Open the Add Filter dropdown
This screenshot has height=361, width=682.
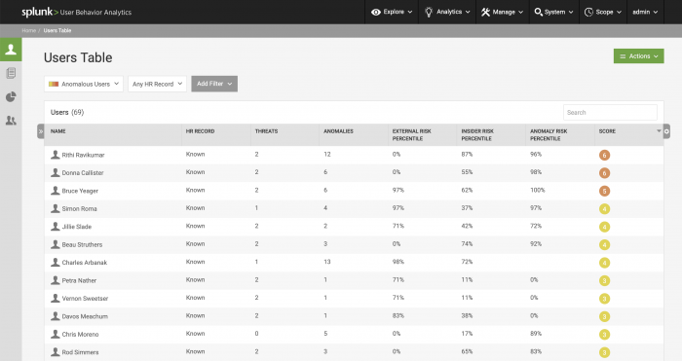(214, 84)
